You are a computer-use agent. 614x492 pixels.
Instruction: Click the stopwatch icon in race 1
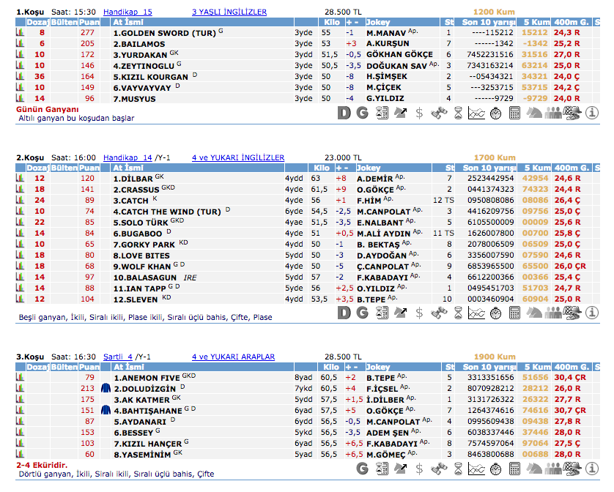pyautogui.click(x=495, y=113)
